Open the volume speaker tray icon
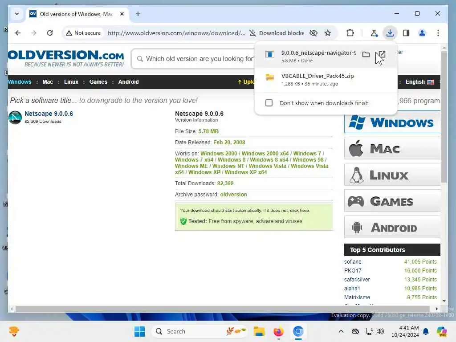This screenshot has height=342, width=456. (x=380, y=331)
